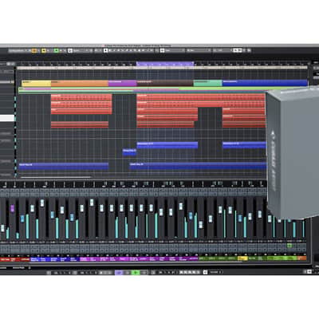Screen dimensions: 319x319
Task: Click the white icon right of the transport controls
Action: coord(205,272)
